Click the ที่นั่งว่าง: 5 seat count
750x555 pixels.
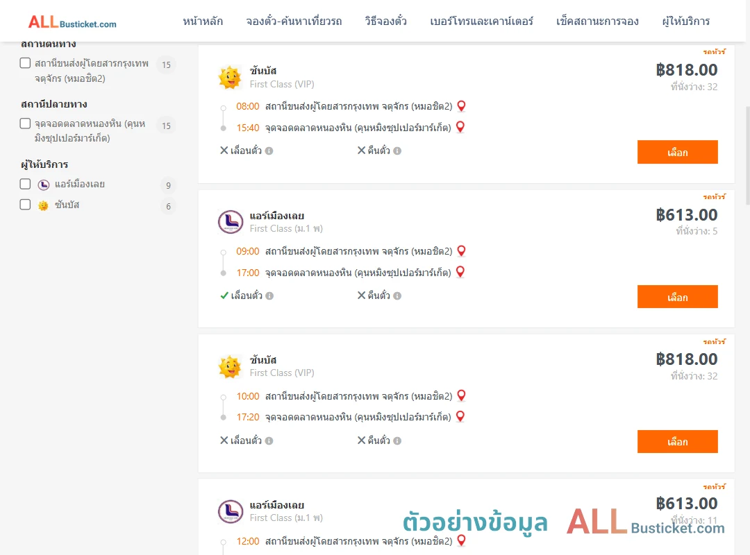tap(697, 232)
